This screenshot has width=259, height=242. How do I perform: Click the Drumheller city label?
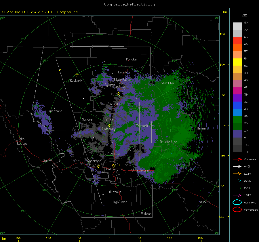(169, 142)
